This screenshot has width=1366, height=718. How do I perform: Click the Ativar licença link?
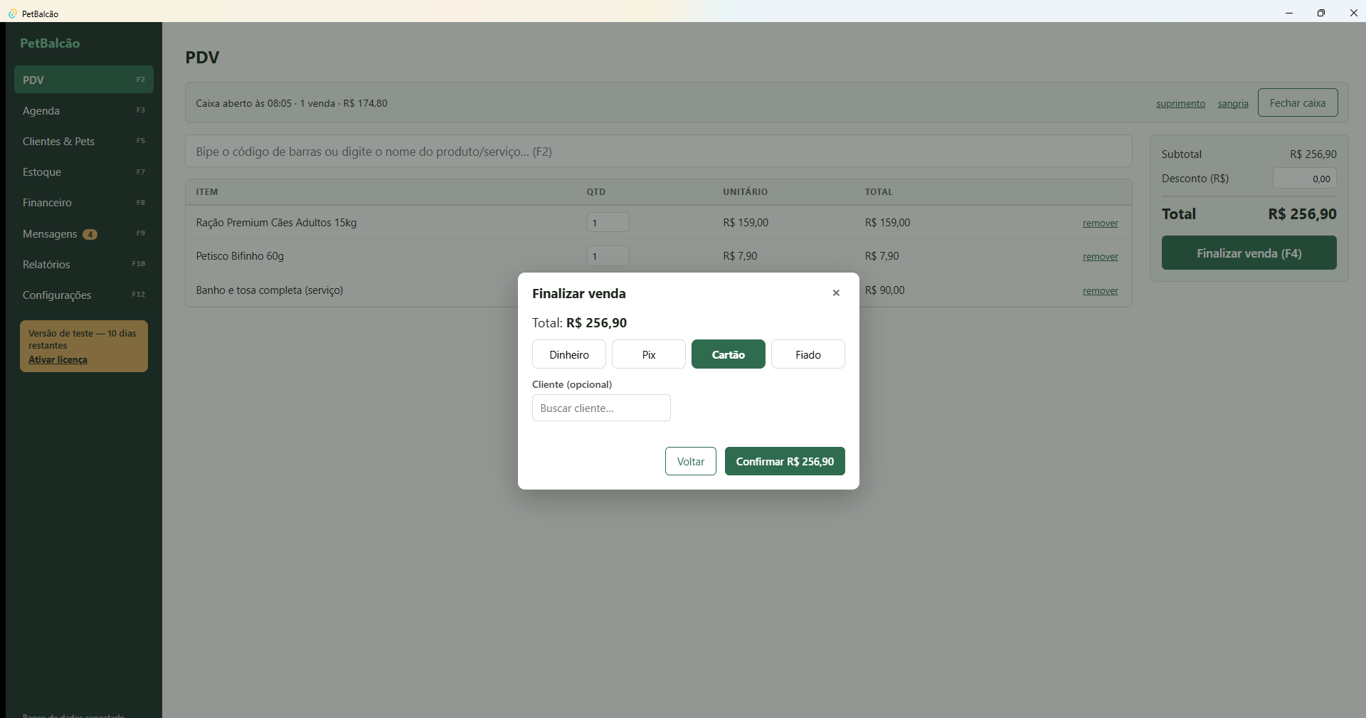58,359
